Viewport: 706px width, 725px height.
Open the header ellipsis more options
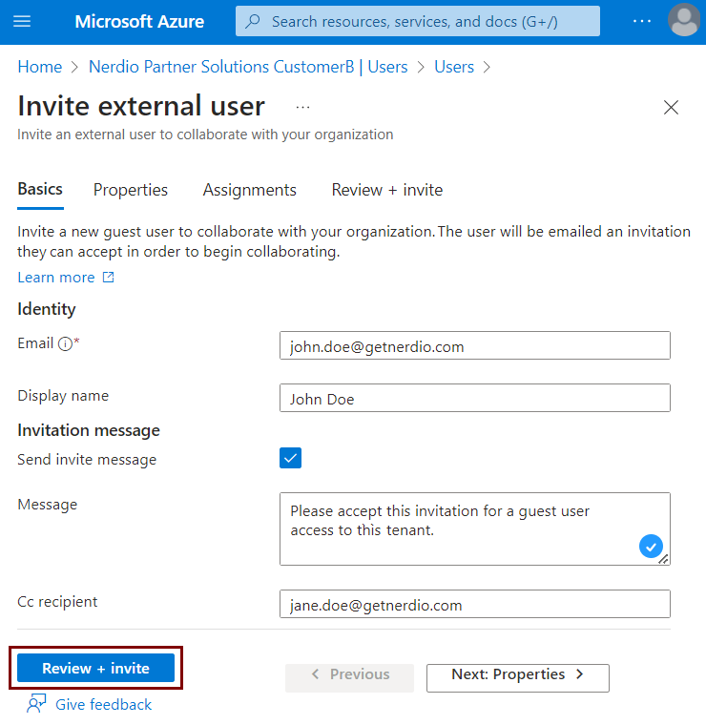(x=642, y=21)
